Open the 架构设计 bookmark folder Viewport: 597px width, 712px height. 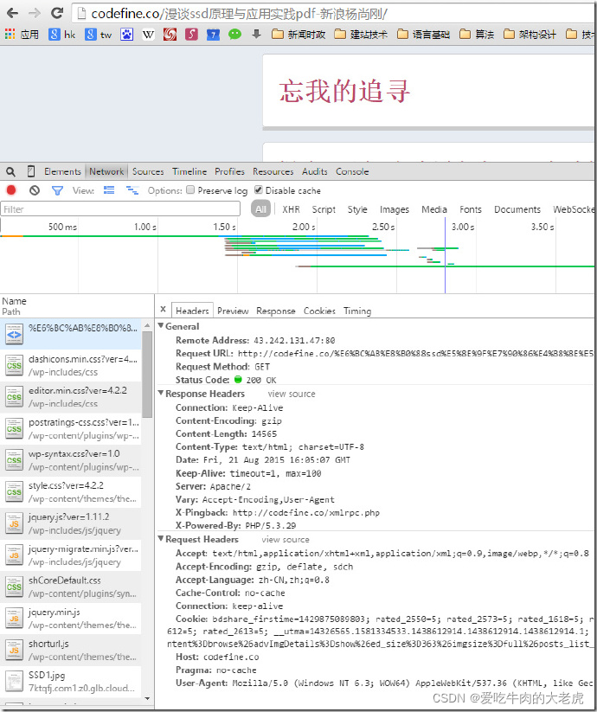[x=530, y=34]
